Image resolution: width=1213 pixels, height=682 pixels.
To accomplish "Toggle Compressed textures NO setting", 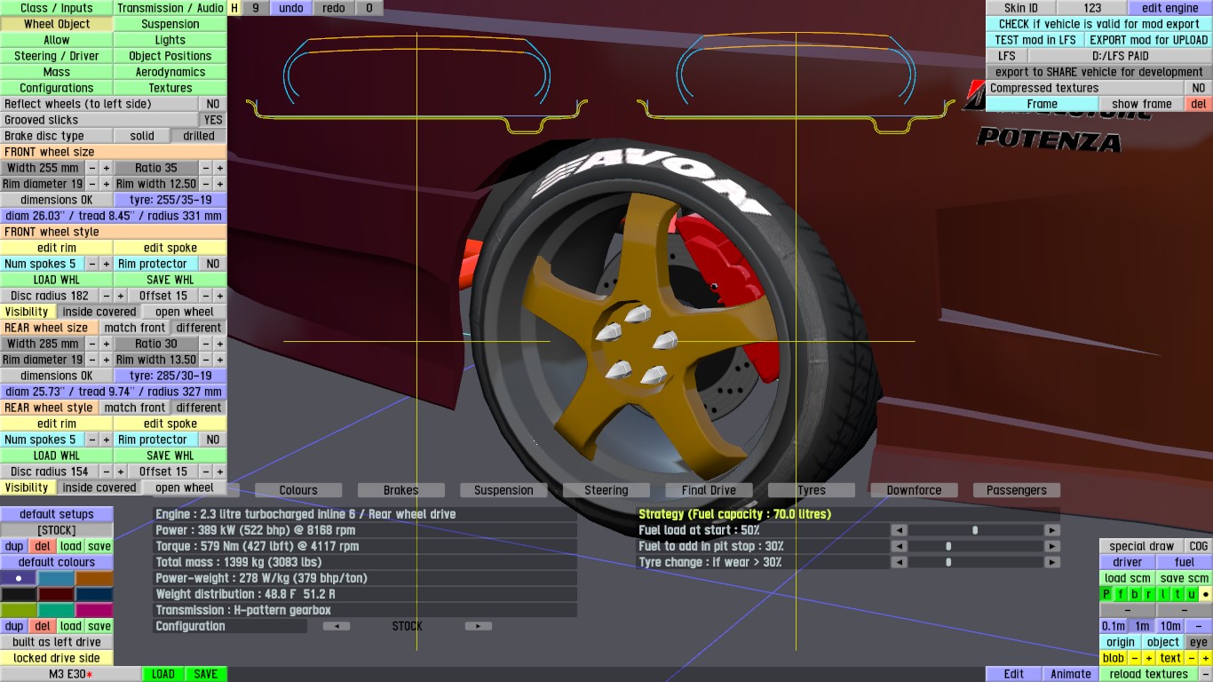I will tap(1199, 88).
